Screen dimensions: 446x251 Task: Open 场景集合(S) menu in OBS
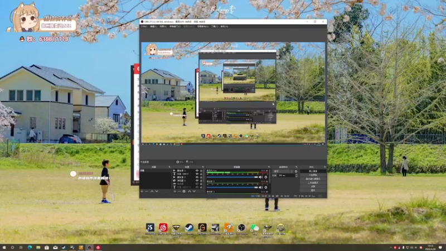tap(203, 26)
